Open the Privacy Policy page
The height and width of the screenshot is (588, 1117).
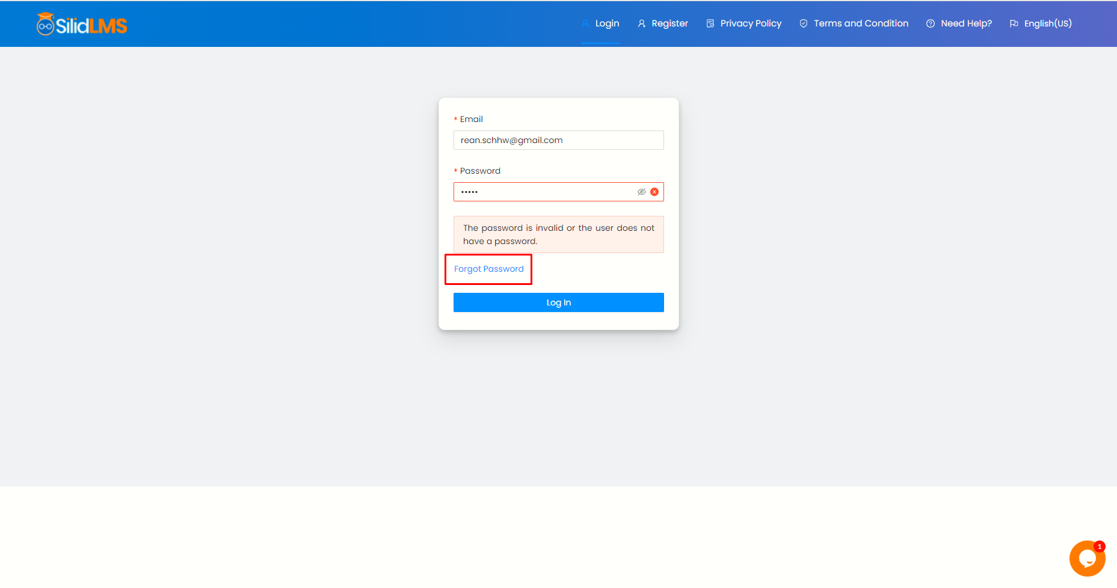click(x=751, y=23)
